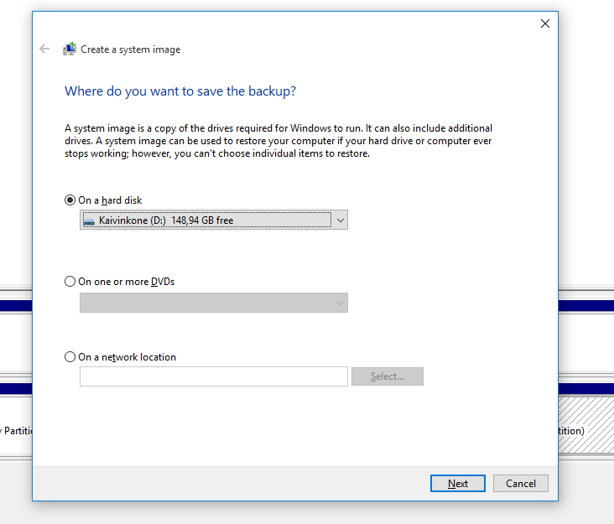
Task: Choose the "On one or more DVDs" option
Action: click(70, 282)
